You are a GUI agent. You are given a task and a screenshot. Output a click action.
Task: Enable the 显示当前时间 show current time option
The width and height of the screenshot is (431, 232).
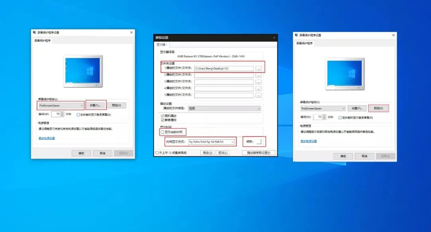[x=162, y=133]
